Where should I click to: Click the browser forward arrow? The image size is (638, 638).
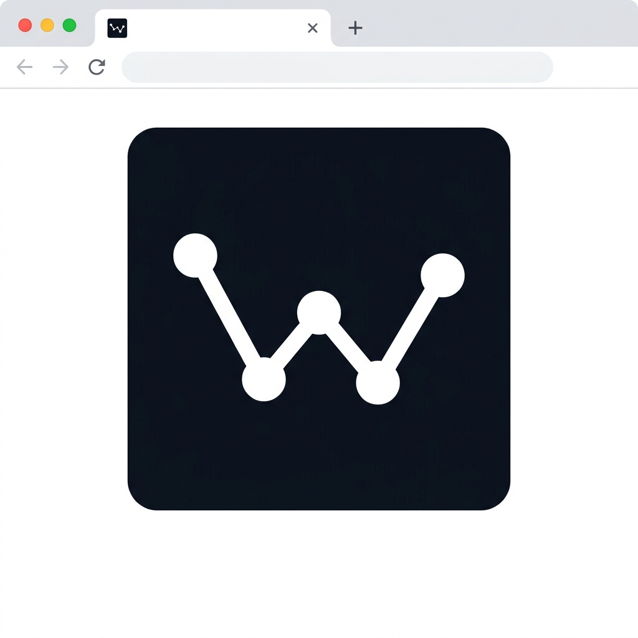[x=60, y=67]
